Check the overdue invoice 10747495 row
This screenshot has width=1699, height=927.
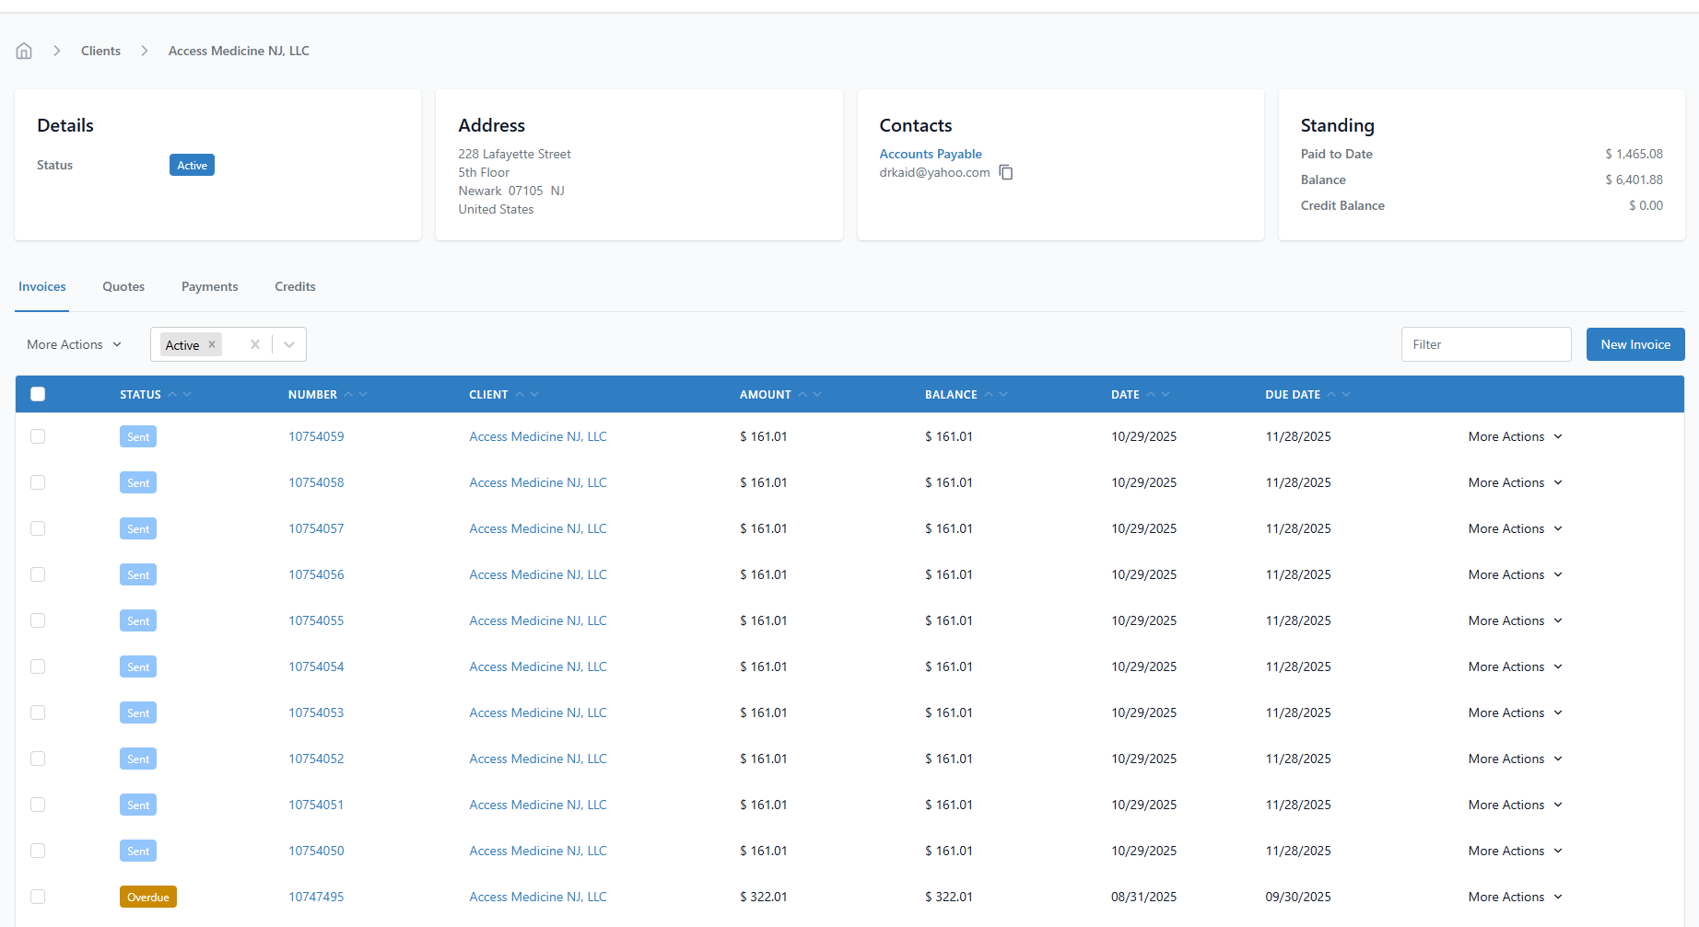click(x=38, y=897)
